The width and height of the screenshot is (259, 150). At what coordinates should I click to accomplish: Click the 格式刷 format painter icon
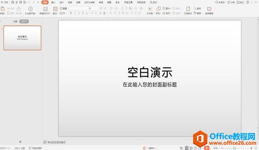(x=19, y=8)
